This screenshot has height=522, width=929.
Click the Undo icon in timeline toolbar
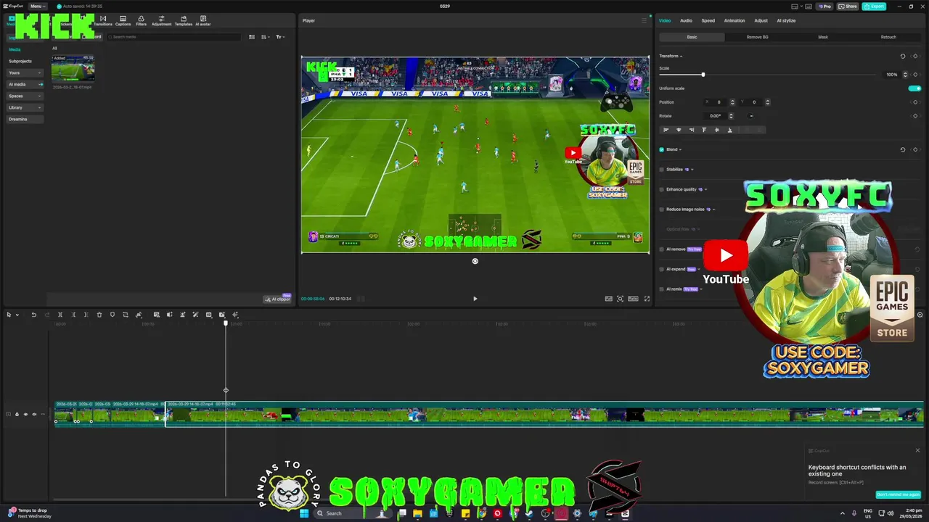[x=33, y=315]
